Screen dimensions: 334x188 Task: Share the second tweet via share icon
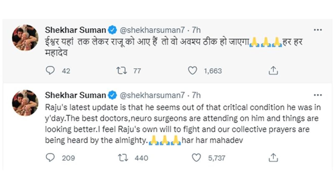point(273,158)
